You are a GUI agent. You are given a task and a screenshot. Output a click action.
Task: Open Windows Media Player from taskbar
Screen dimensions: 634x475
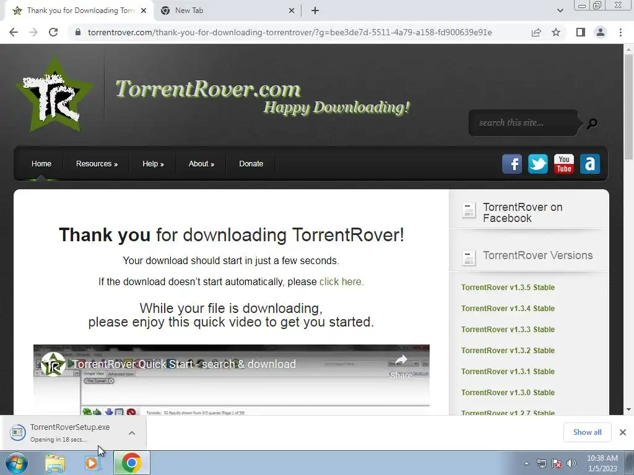[x=92, y=463]
